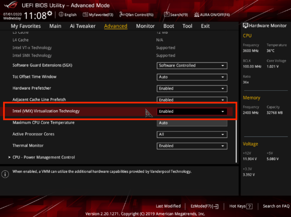The image size is (291, 217).
Task: Click the Tcc Offset Time Window label
Action: [34, 77]
